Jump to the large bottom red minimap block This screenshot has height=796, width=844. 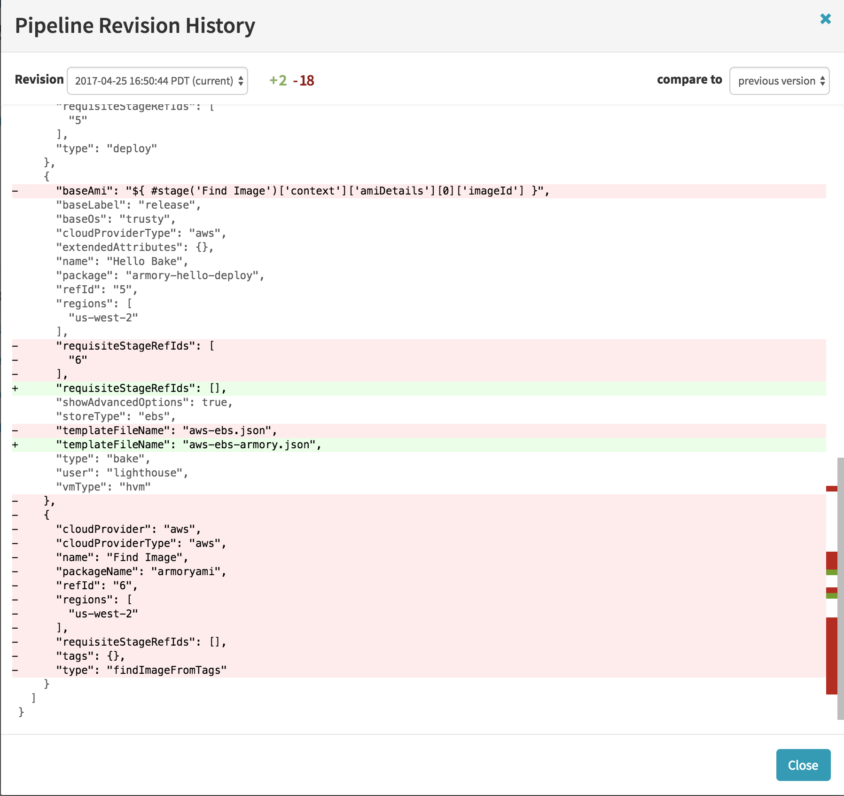pos(831,656)
